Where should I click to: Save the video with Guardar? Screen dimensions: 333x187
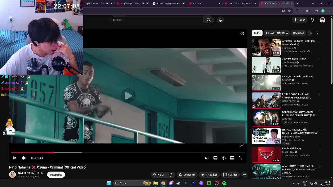click(x=230, y=175)
